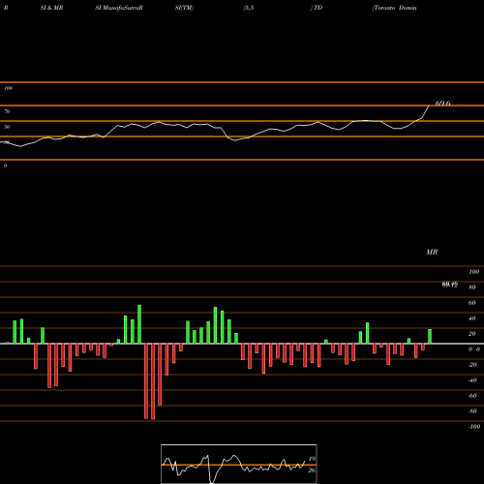Image resolution: width=484 pixels, height=484 pixels.
Task: Open the mini overview chart thumbnail
Action: point(239,464)
